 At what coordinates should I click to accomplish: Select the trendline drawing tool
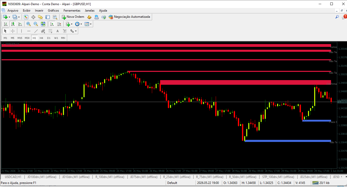pyautogui.click(x=36, y=31)
